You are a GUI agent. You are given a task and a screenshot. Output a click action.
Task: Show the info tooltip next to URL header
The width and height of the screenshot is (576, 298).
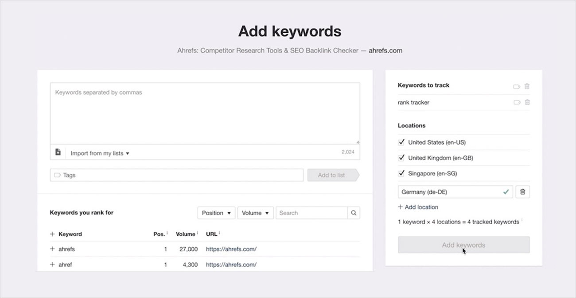(219, 233)
